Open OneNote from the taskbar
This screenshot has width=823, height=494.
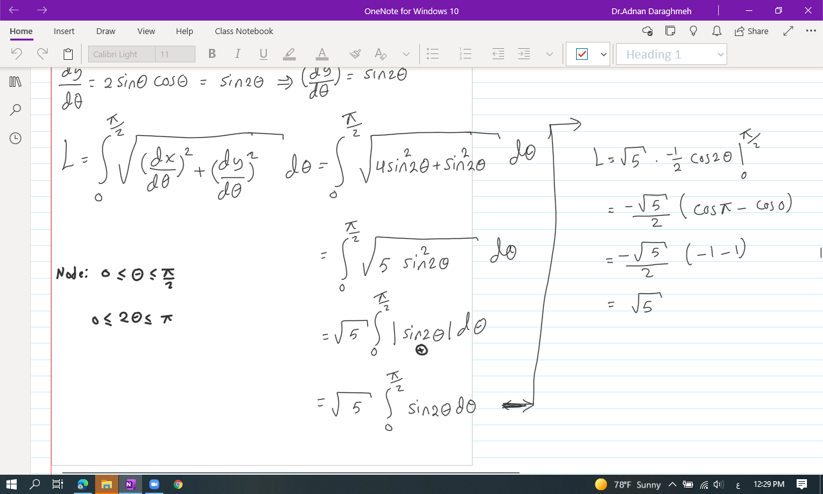[x=130, y=484]
